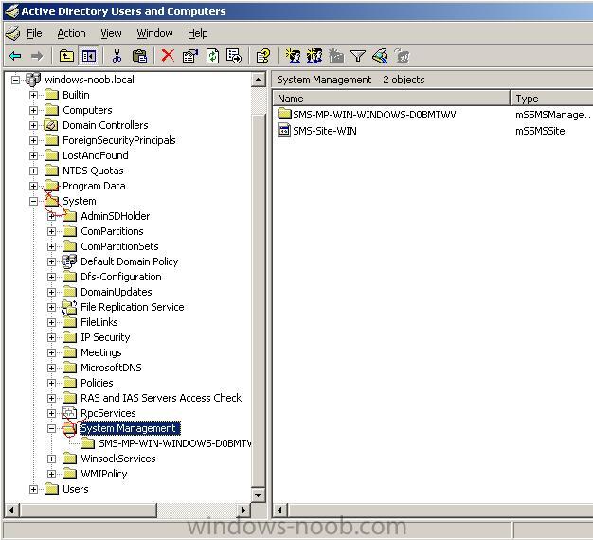Image resolution: width=593 pixels, height=540 pixels.
Task: Select the FileLinks tree item
Action: tap(99, 322)
